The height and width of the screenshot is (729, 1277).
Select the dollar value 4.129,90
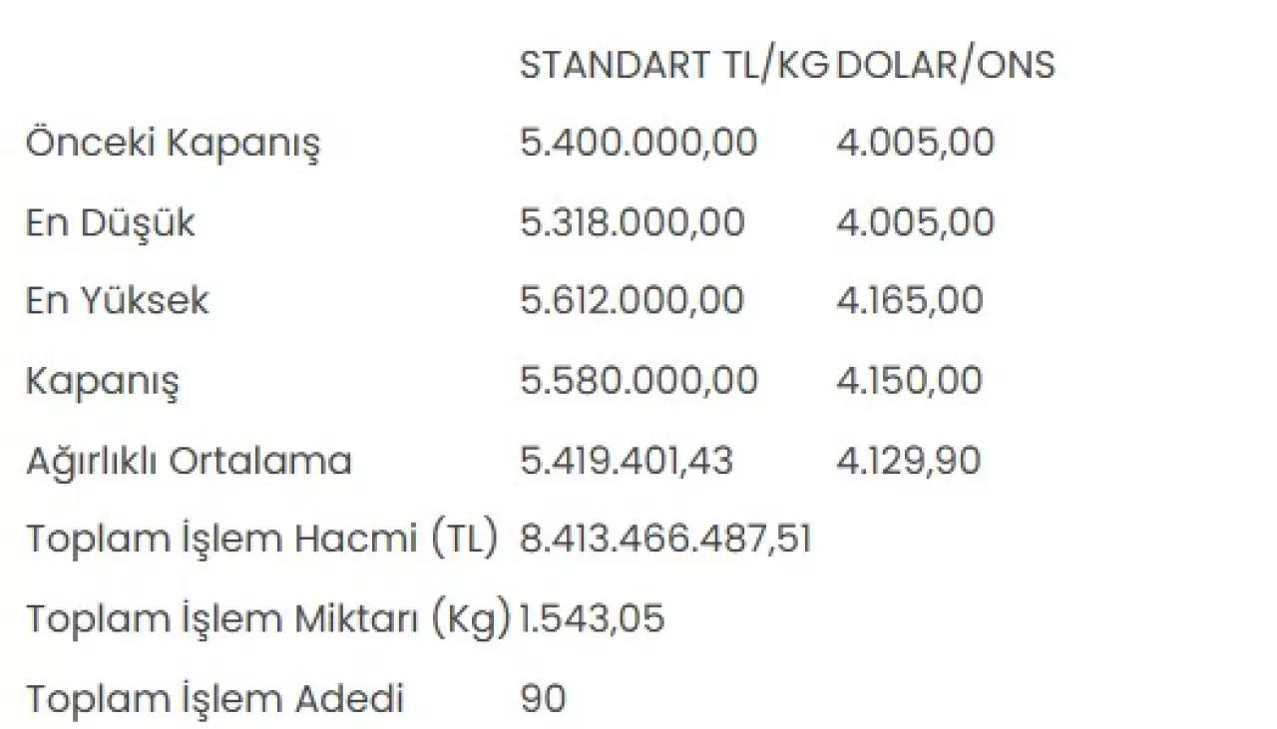click(x=908, y=461)
